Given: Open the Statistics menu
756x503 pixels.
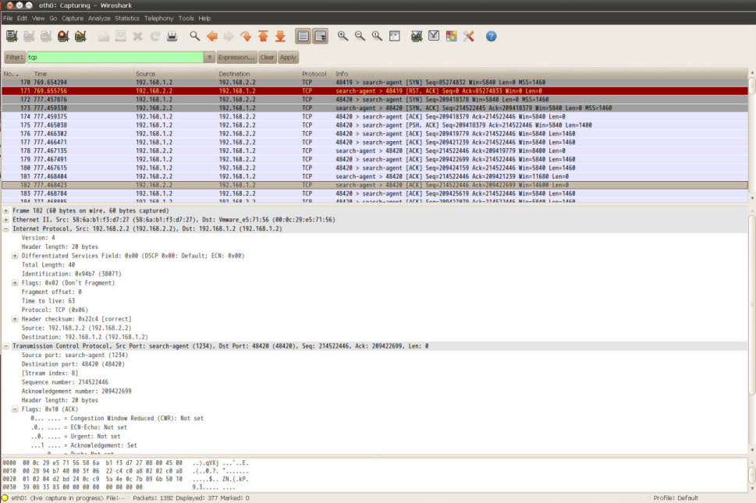Looking at the screenshot, I should click(x=127, y=18).
